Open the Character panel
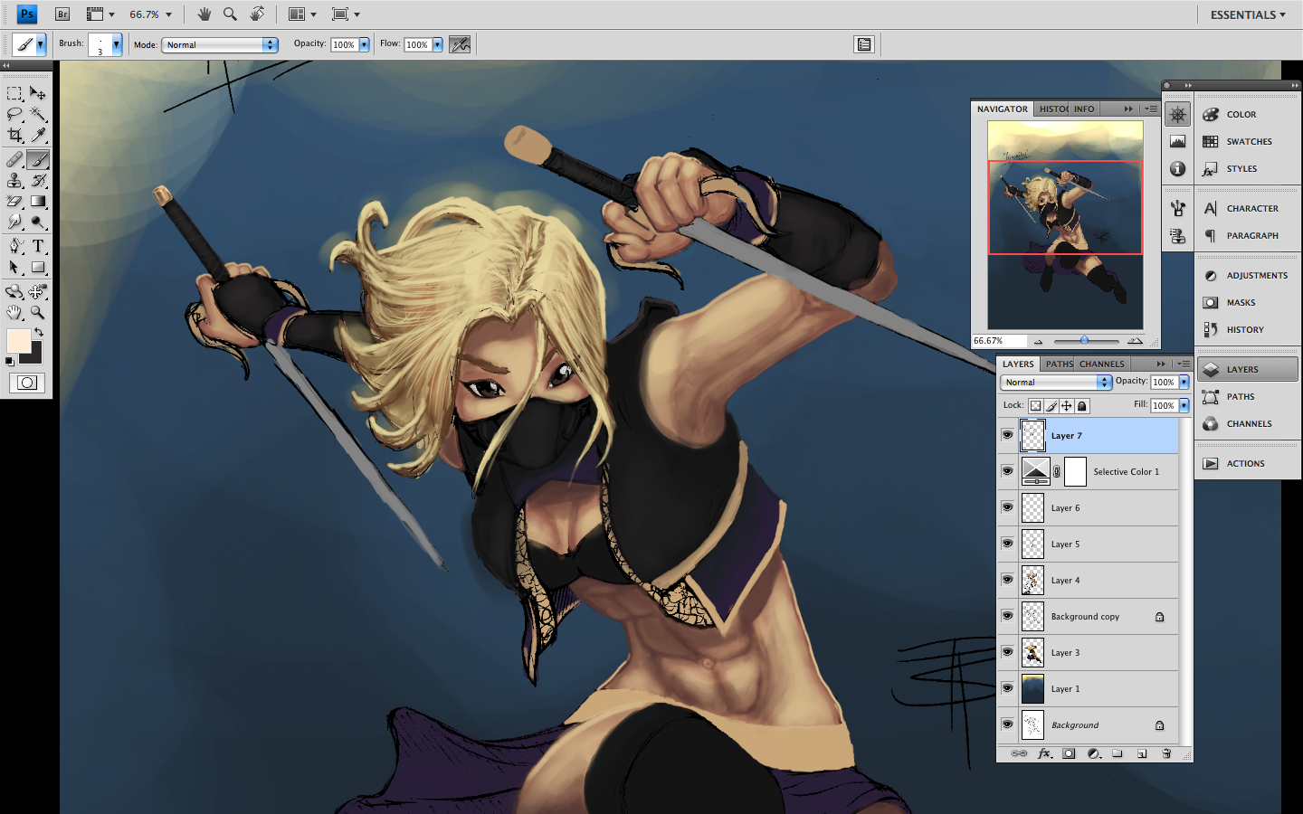 (x=1248, y=208)
